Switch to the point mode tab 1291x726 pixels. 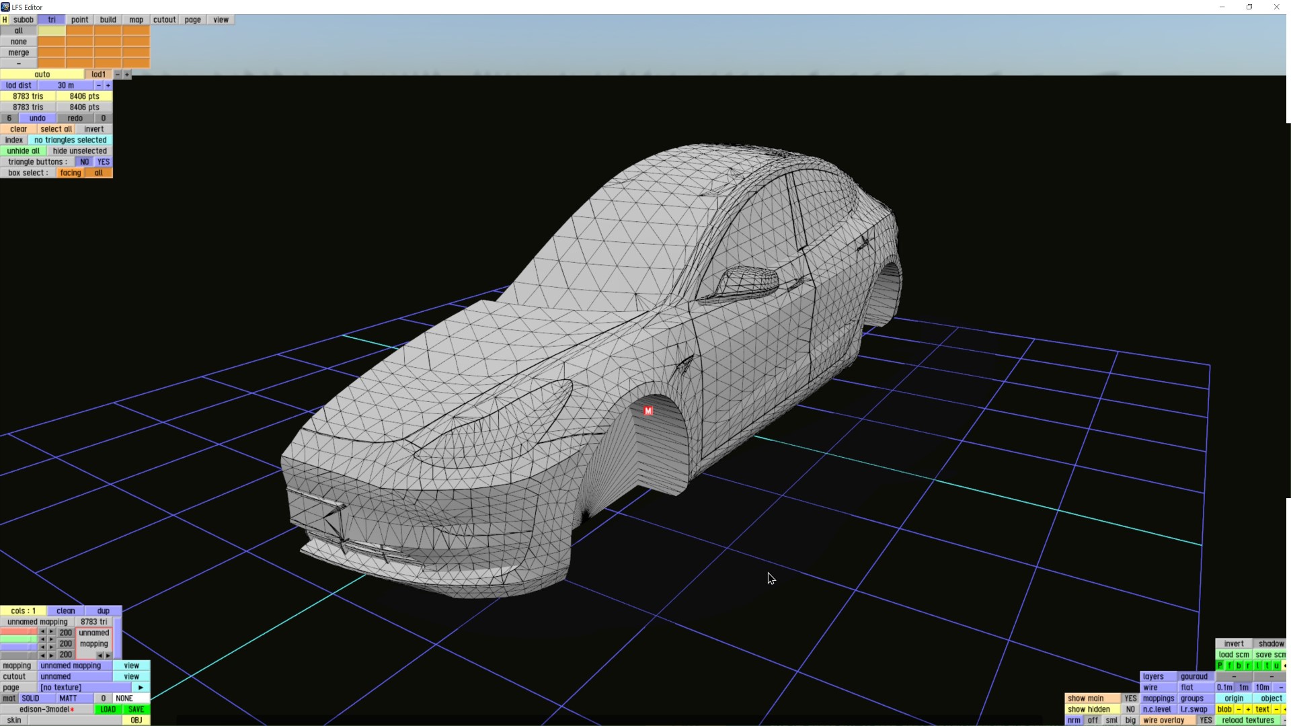79,19
